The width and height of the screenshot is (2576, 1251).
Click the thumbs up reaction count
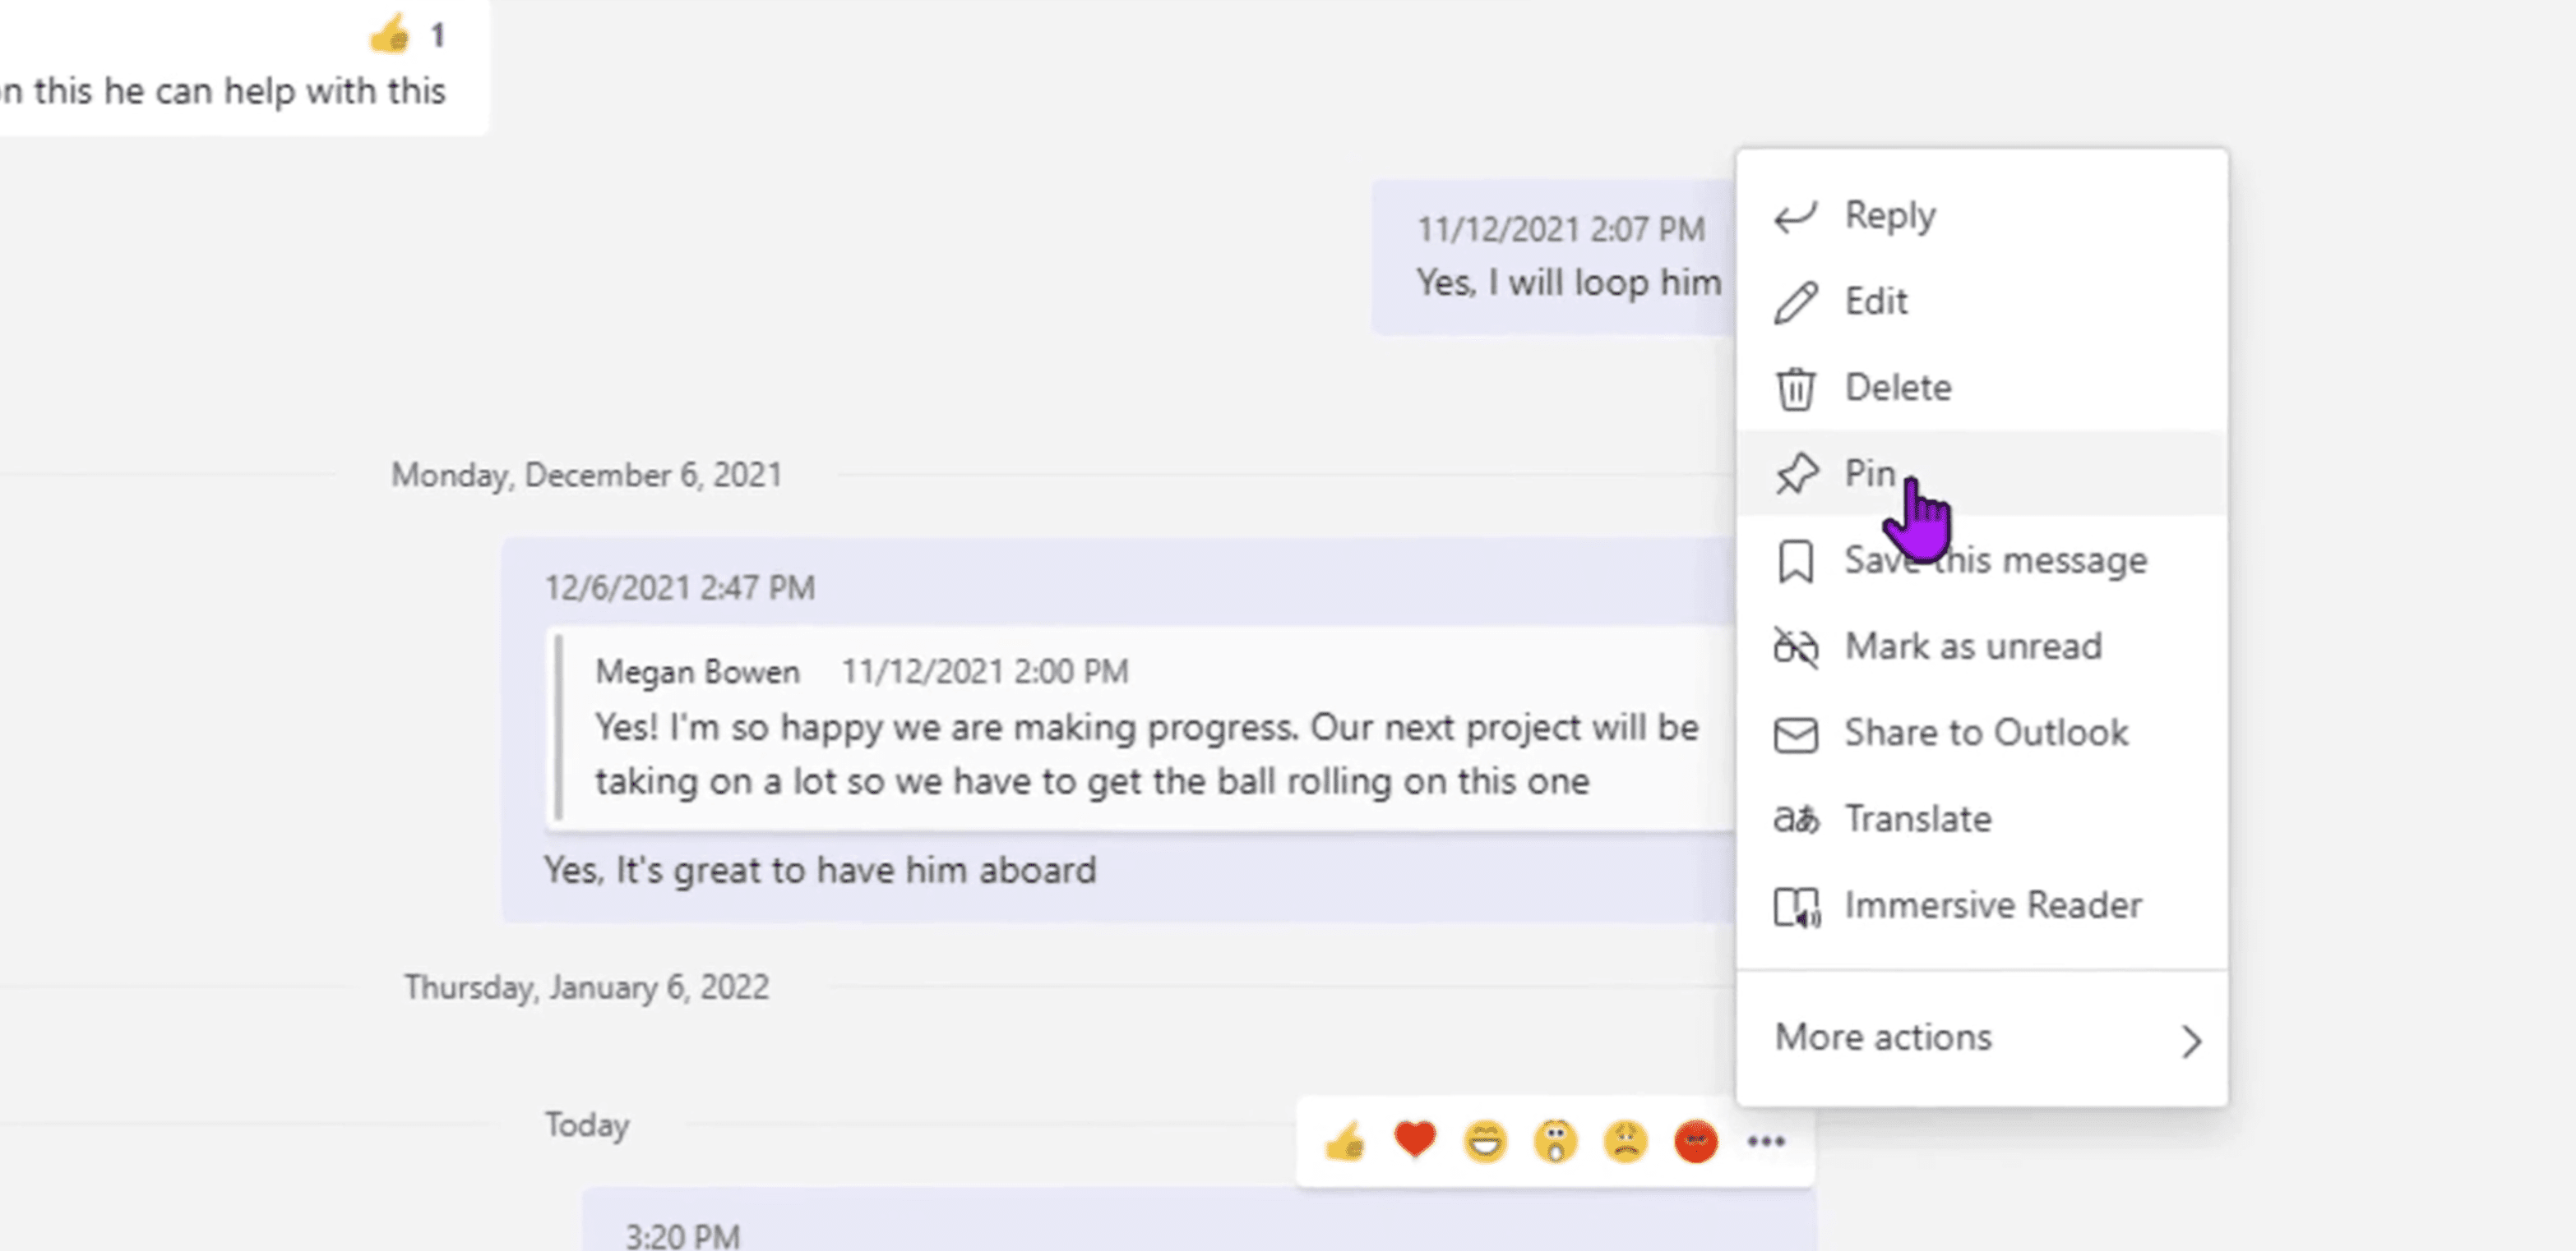[407, 35]
